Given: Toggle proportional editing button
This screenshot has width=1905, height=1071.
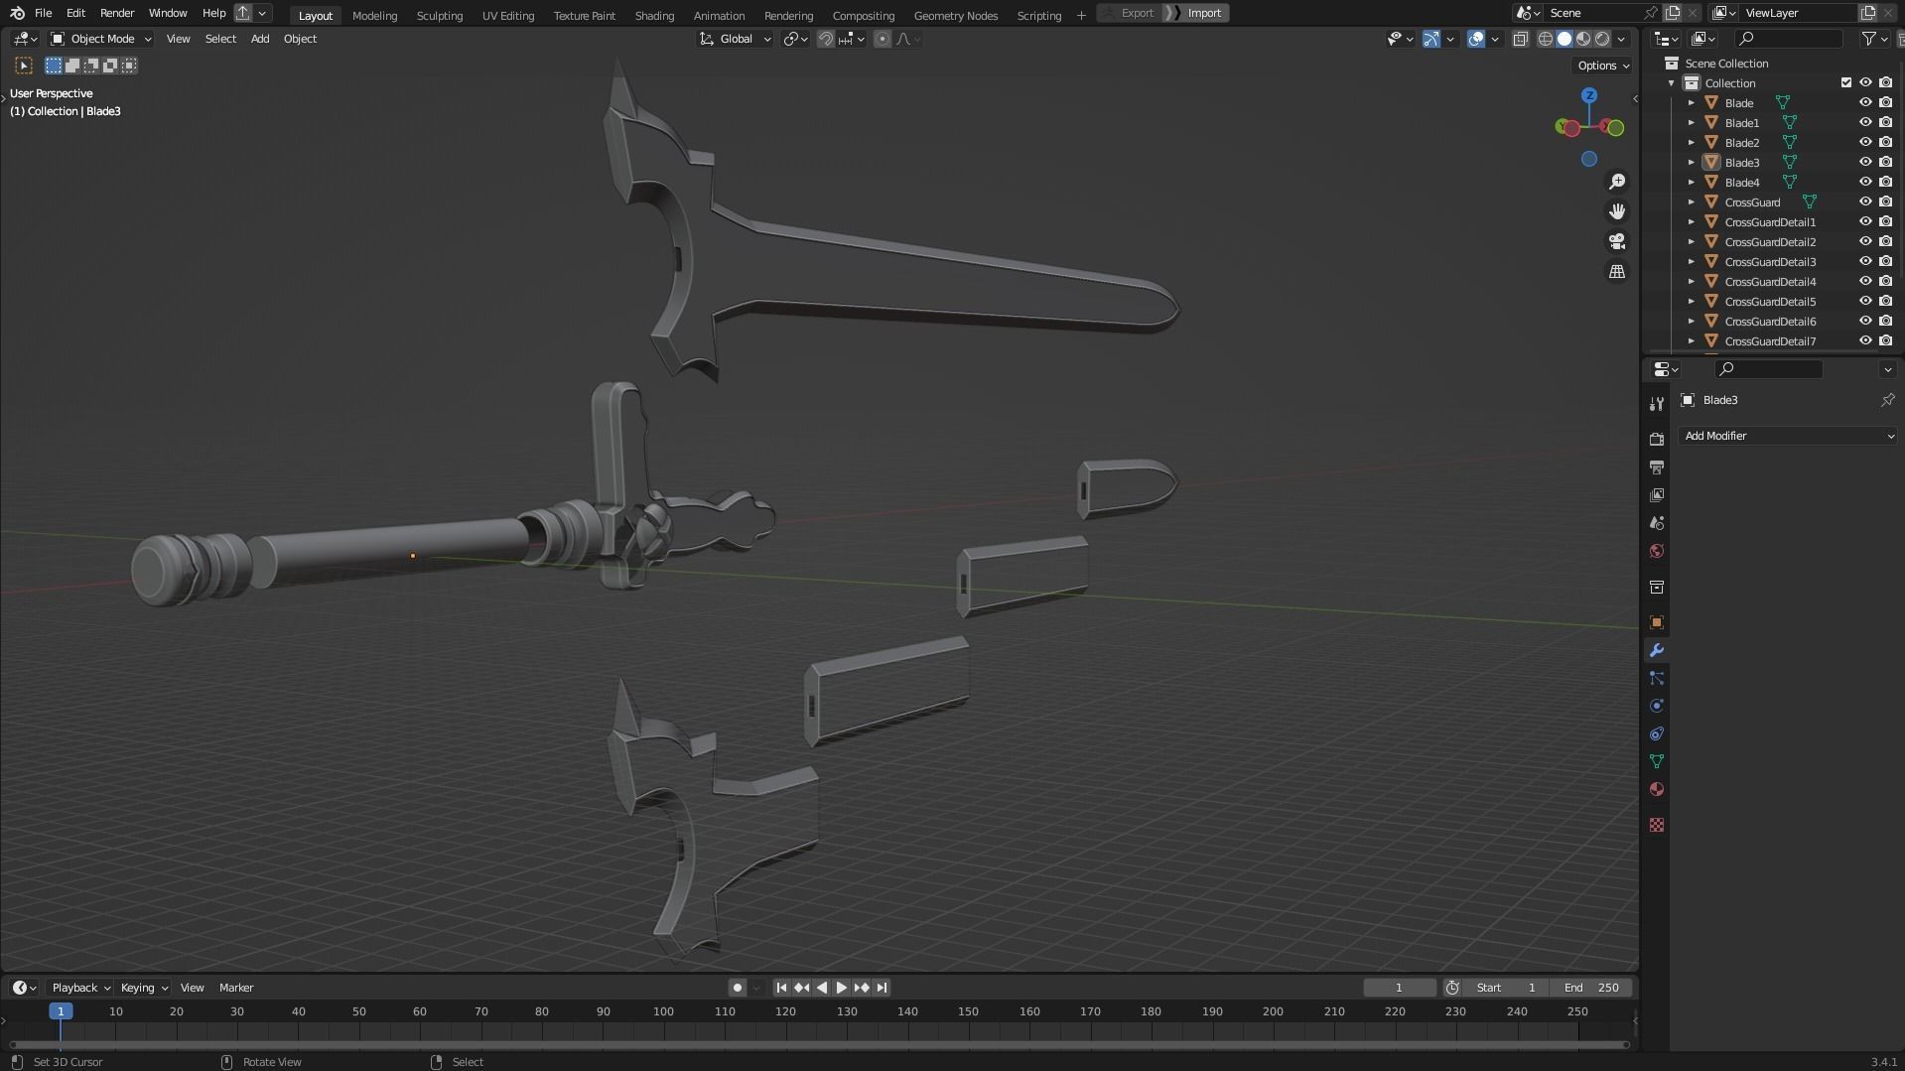Looking at the screenshot, I should click(882, 39).
